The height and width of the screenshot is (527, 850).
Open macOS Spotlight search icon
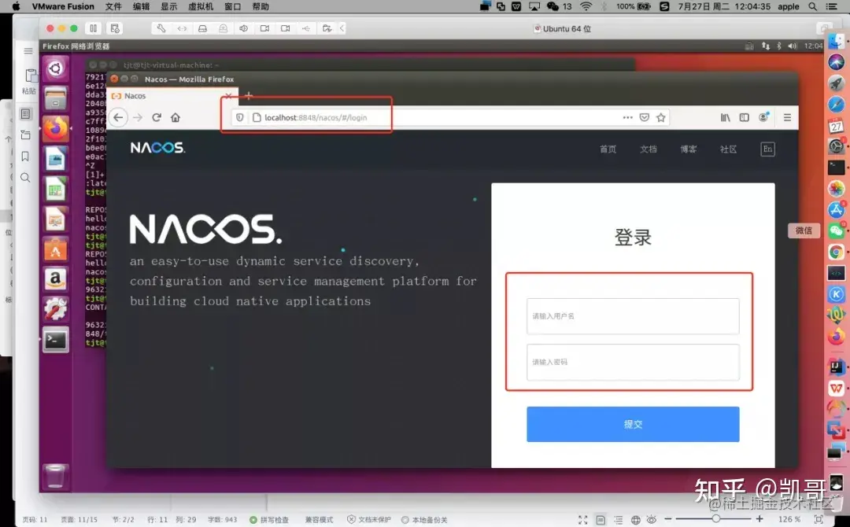pyautogui.click(x=812, y=6)
